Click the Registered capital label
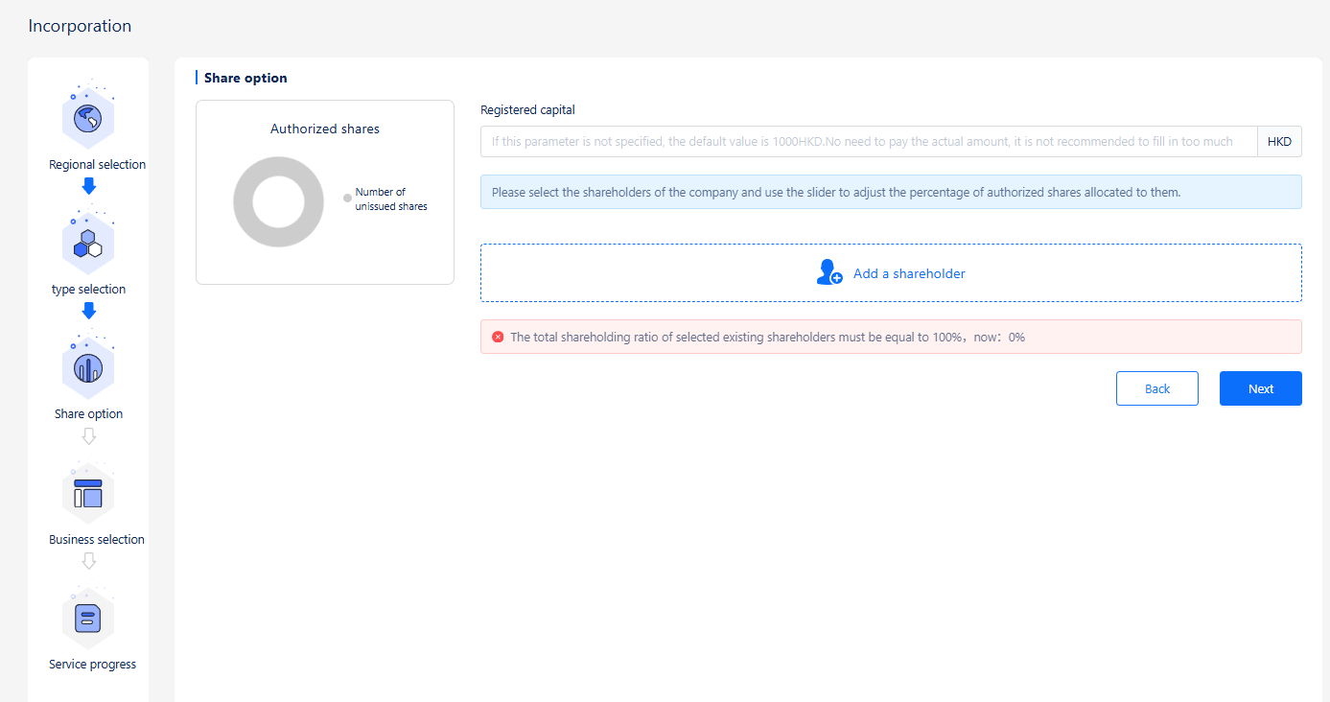1330x702 pixels. click(527, 110)
